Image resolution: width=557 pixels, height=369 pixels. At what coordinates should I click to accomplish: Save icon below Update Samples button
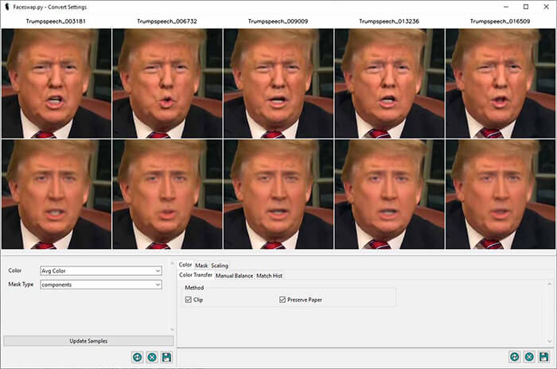[166, 358]
